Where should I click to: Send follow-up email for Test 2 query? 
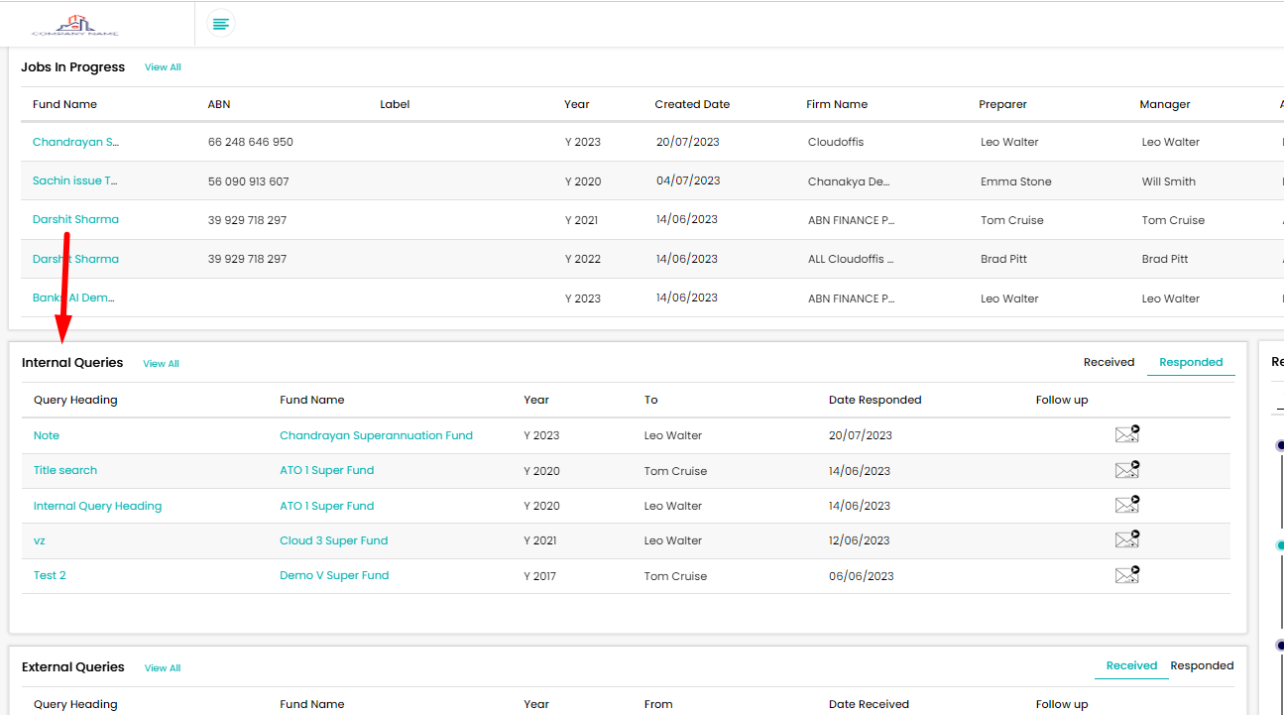click(1127, 575)
